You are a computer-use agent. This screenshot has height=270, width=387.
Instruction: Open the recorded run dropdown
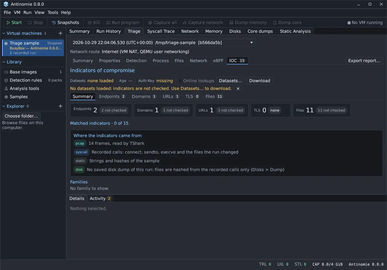[x=163, y=43]
